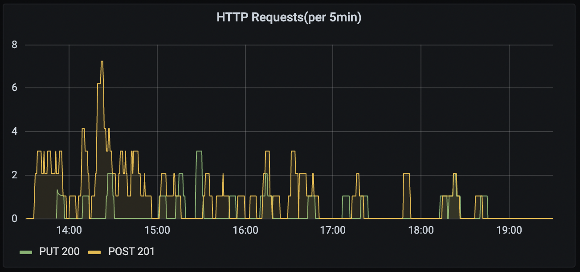The image size is (580, 272).
Task: Click the 19:00 time axis label
Action: point(509,231)
